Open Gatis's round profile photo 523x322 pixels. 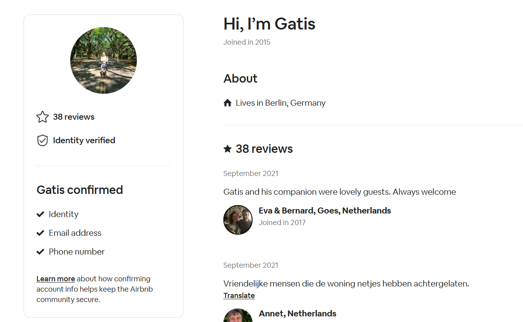point(103,60)
